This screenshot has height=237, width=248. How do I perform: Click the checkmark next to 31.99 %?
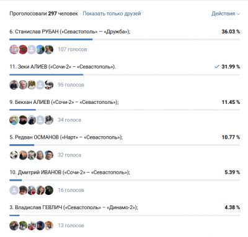click(x=216, y=67)
